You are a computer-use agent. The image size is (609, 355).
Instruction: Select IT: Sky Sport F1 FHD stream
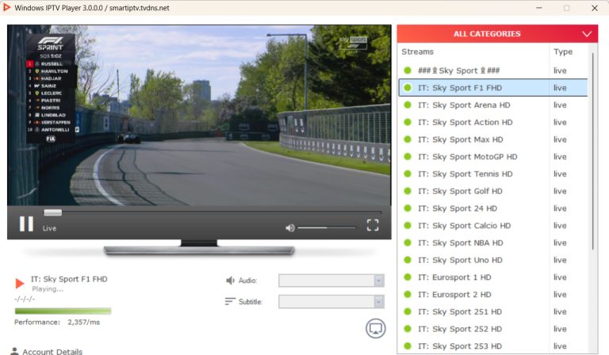[x=493, y=88]
